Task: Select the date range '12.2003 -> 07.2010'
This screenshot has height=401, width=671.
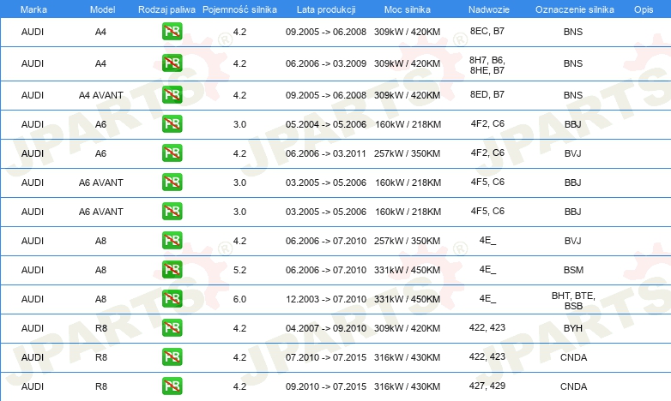Action: click(326, 299)
